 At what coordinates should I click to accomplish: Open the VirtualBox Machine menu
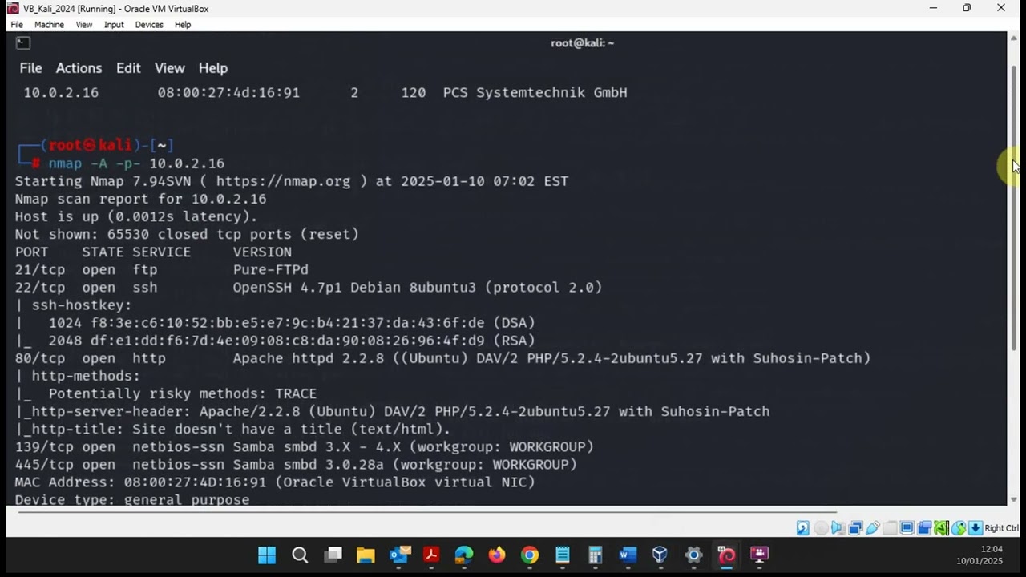coord(49,25)
